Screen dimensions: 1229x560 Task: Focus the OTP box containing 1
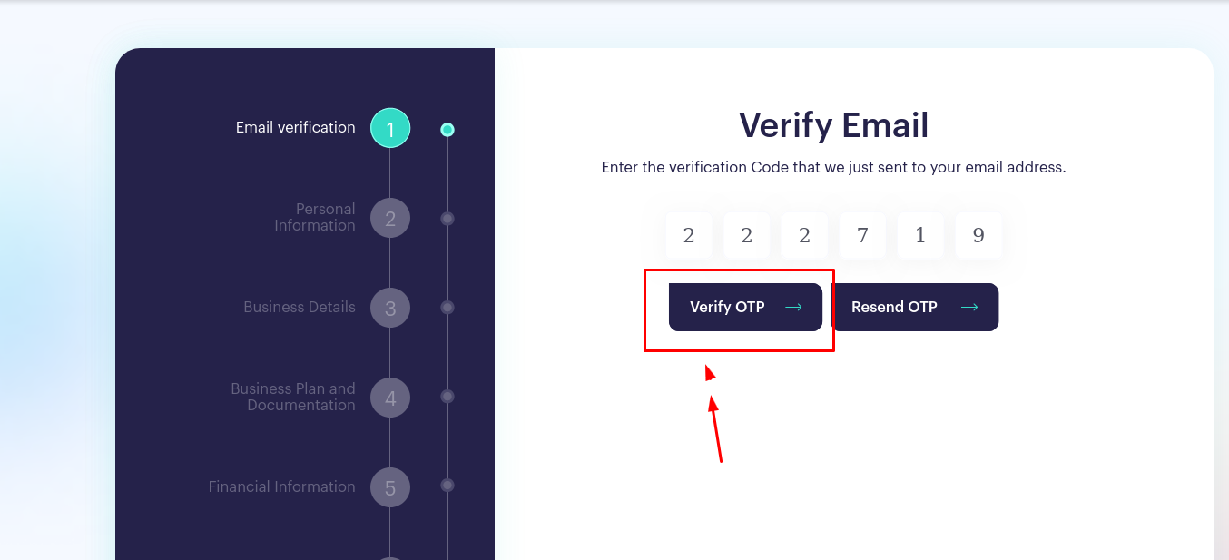920,236
